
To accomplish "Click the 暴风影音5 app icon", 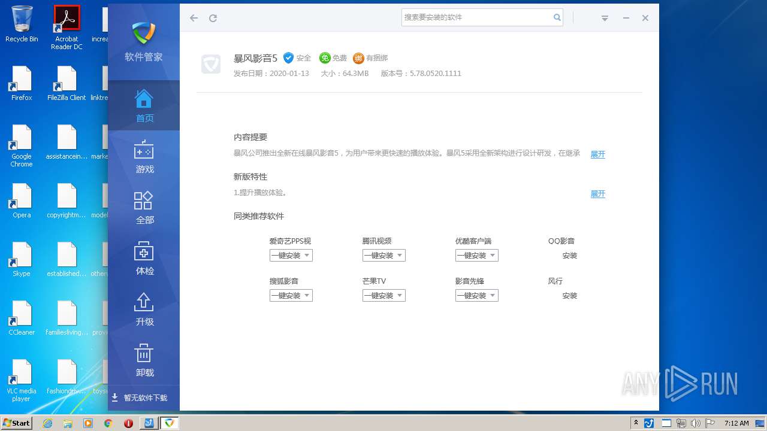I will point(211,64).
